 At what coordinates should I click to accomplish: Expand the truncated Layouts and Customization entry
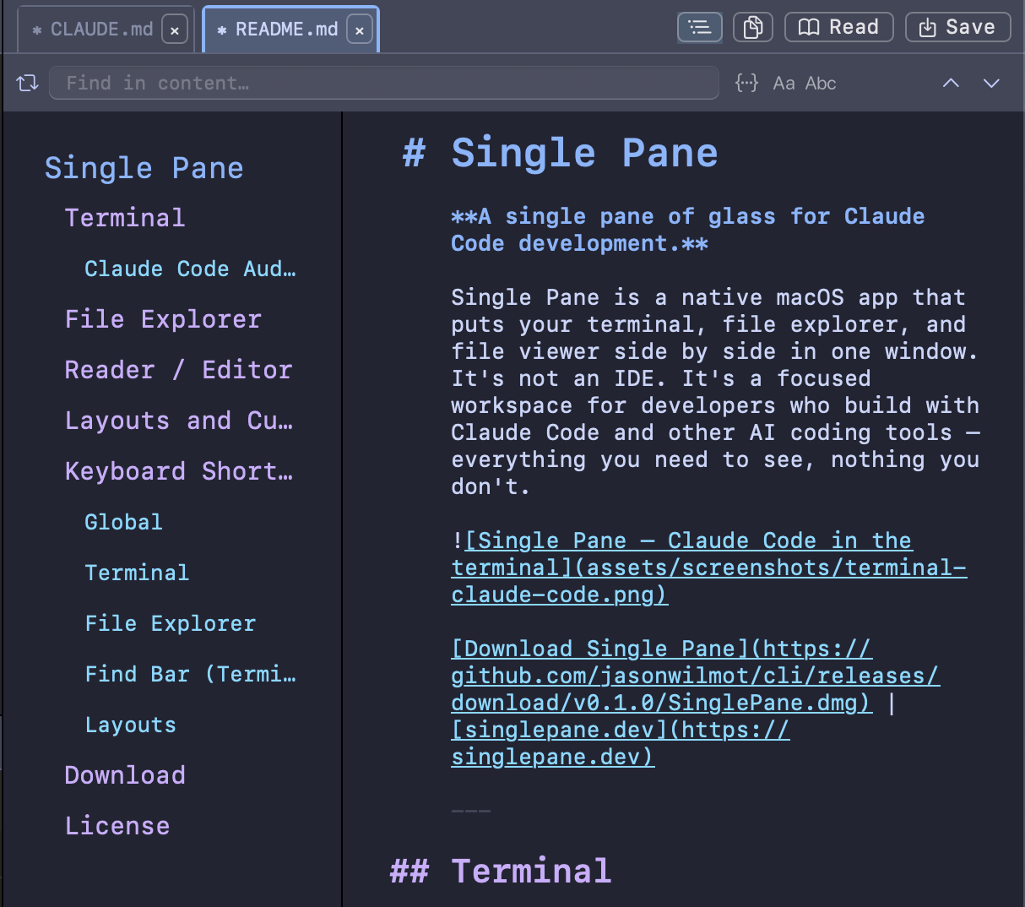point(179,420)
